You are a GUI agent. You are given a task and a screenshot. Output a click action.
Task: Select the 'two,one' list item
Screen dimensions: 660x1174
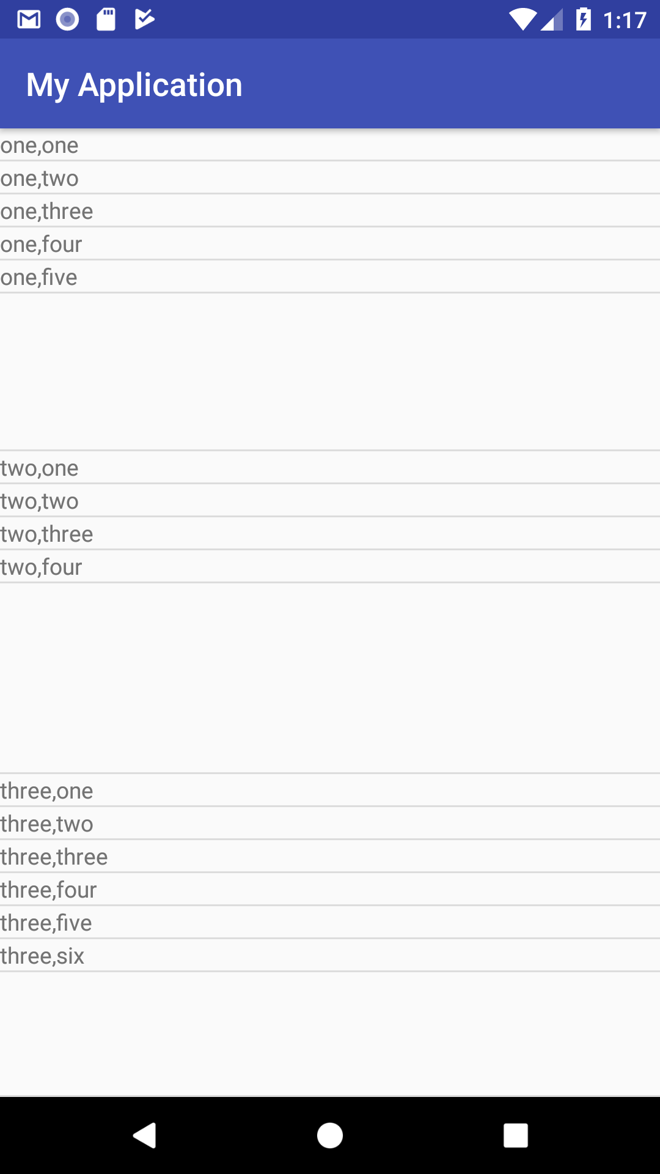330,468
